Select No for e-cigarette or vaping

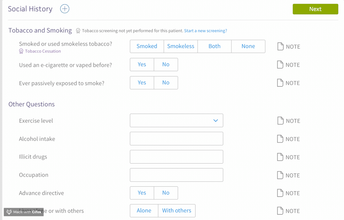(166, 64)
